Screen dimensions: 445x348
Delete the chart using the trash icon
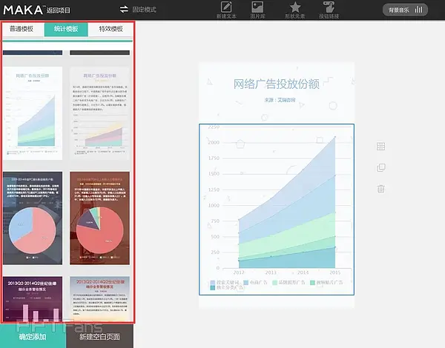click(380, 189)
